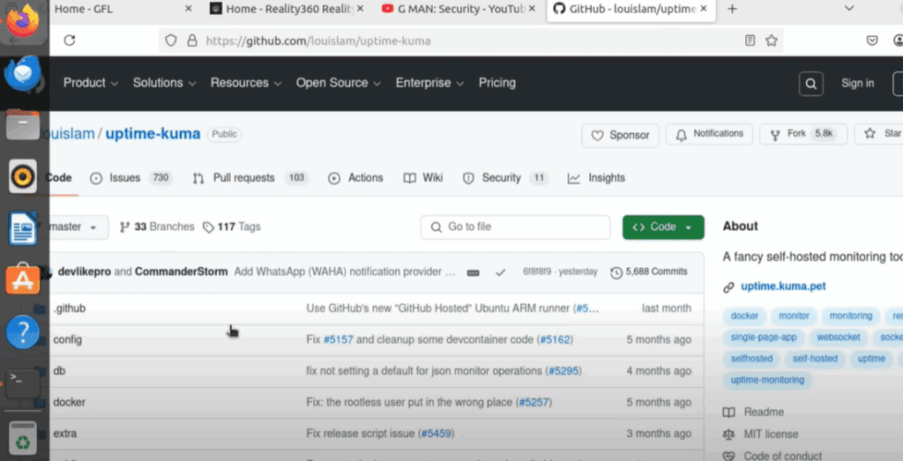Open the Terminal from the dock
This screenshot has height=461, width=903.
tap(23, 383)
